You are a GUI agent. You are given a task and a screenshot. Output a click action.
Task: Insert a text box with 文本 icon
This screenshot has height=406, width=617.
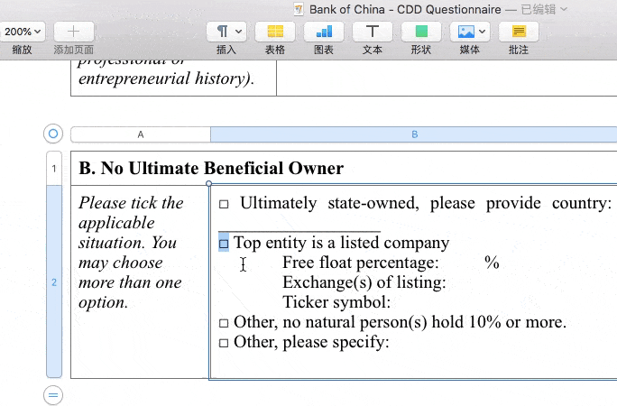click(x=372, y=32)
